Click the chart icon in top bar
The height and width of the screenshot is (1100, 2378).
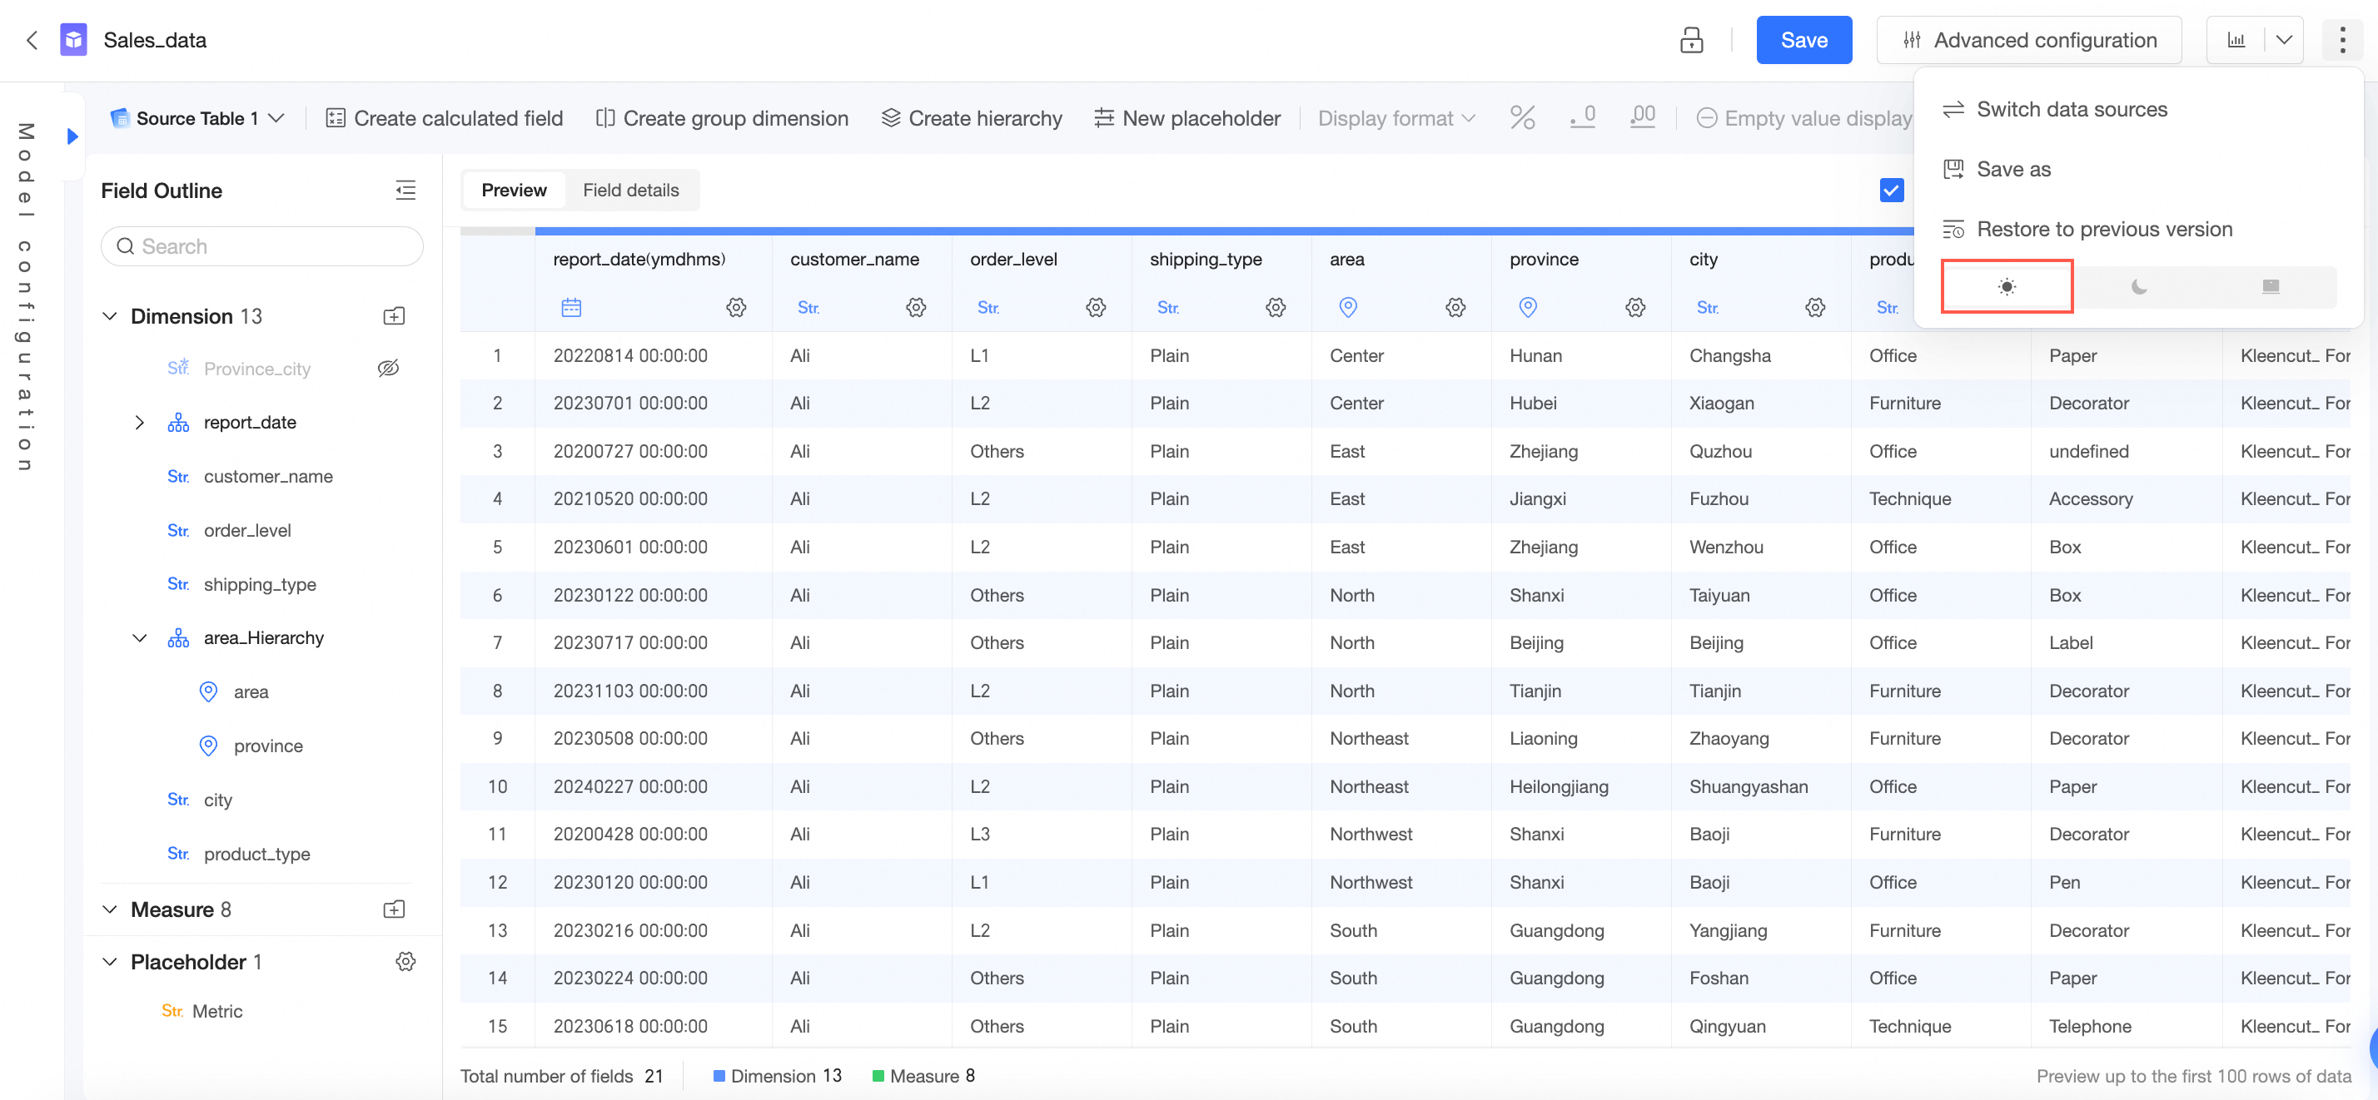pyautogui.click(x=2236, y=40)
